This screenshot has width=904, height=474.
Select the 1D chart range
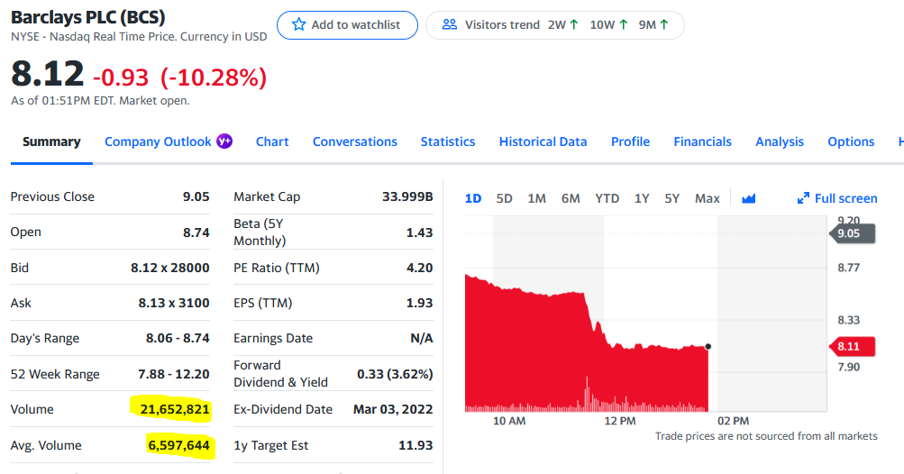pyautogui.click(x=473, y=198)
